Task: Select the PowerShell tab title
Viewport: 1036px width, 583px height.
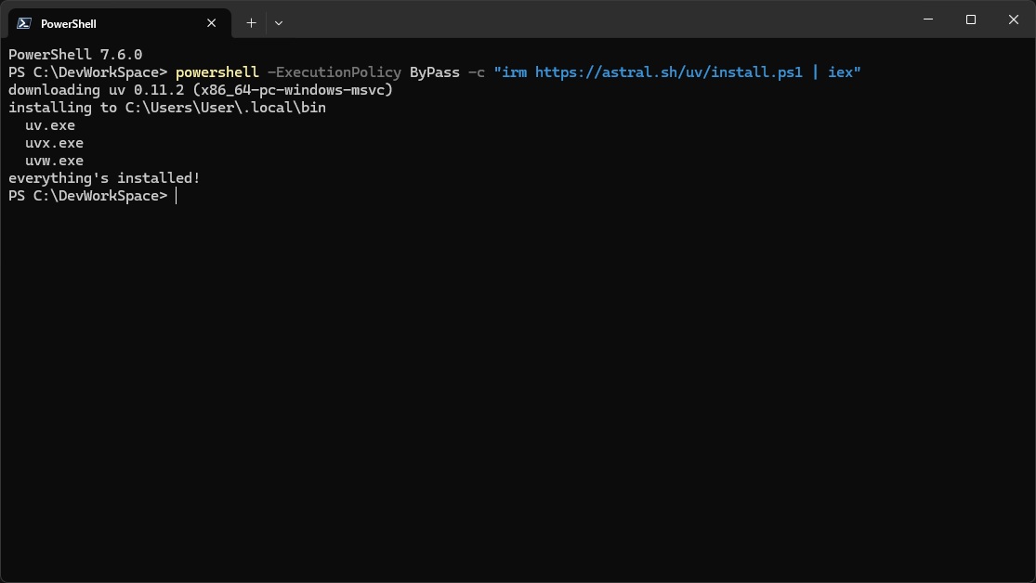Action: pyautogui.click(x=69, y=23)
